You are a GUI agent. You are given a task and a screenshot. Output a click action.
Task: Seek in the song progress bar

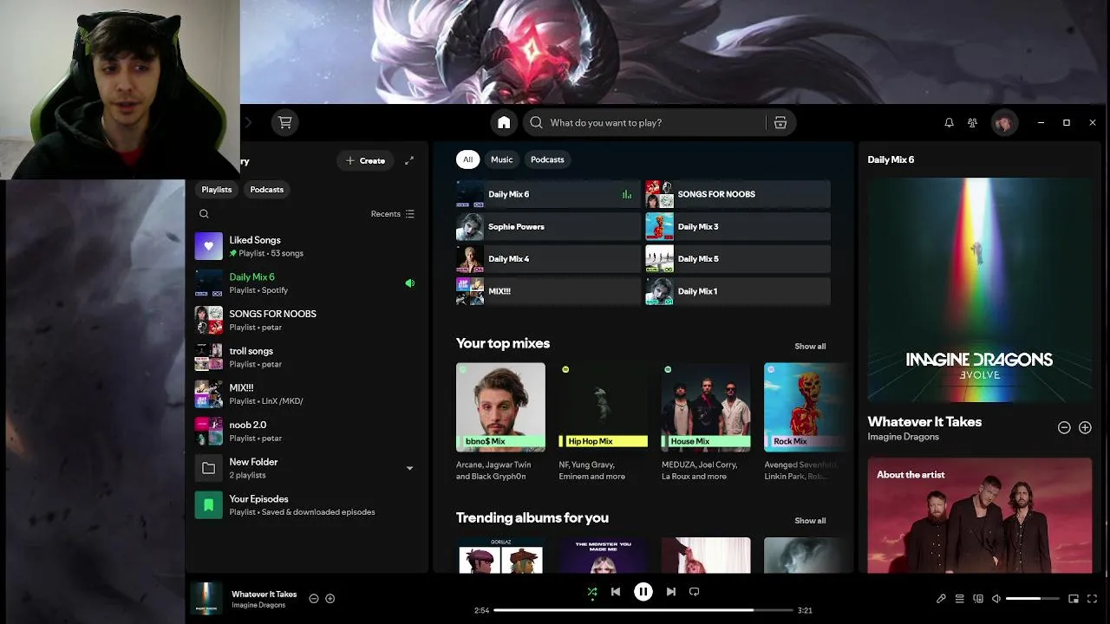tap(643, 610)
